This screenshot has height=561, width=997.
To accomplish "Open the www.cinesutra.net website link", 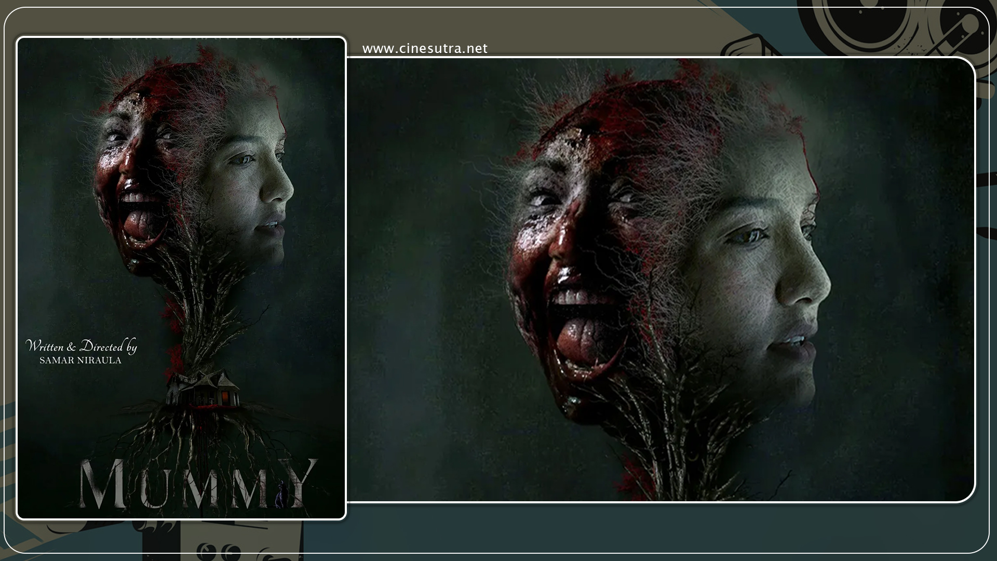I will point(425,49).
